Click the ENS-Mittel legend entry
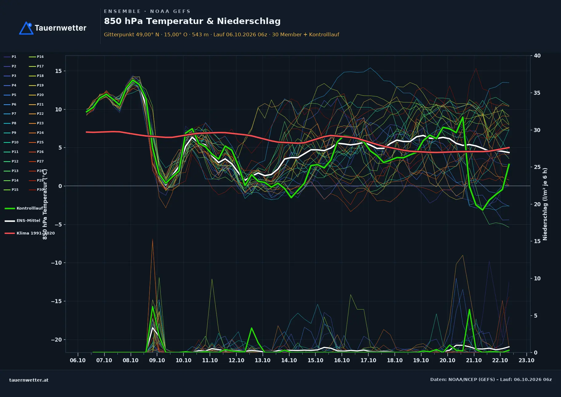This screenshot has height=397, width=561. pyautogui.click(x=22, y=221)
